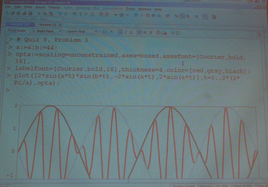The height and width of the screenshot is (187, 268).
Task: Click the Open file icon
Action: (12, 13)
